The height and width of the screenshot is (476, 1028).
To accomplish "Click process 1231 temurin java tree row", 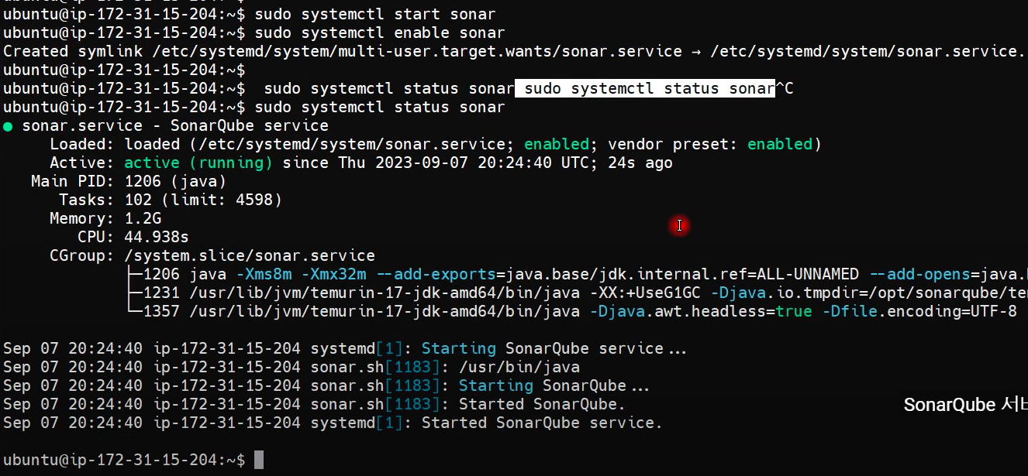I will [x=576, y=293].
